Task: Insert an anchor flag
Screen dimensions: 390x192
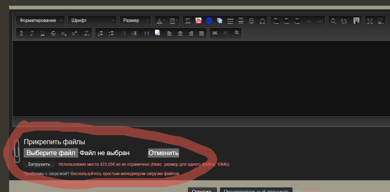Action: [x=236, y=33]
